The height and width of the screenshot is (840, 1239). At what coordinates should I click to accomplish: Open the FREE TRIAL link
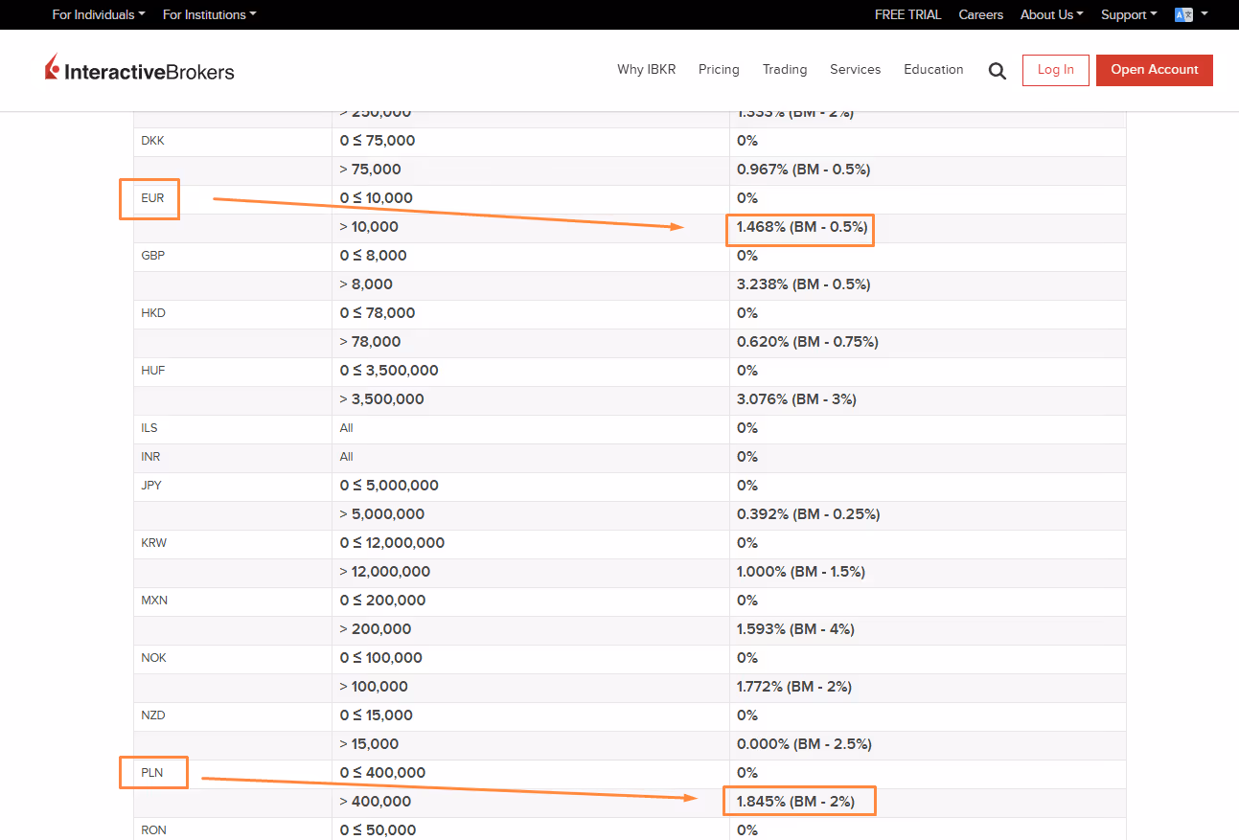908,14
